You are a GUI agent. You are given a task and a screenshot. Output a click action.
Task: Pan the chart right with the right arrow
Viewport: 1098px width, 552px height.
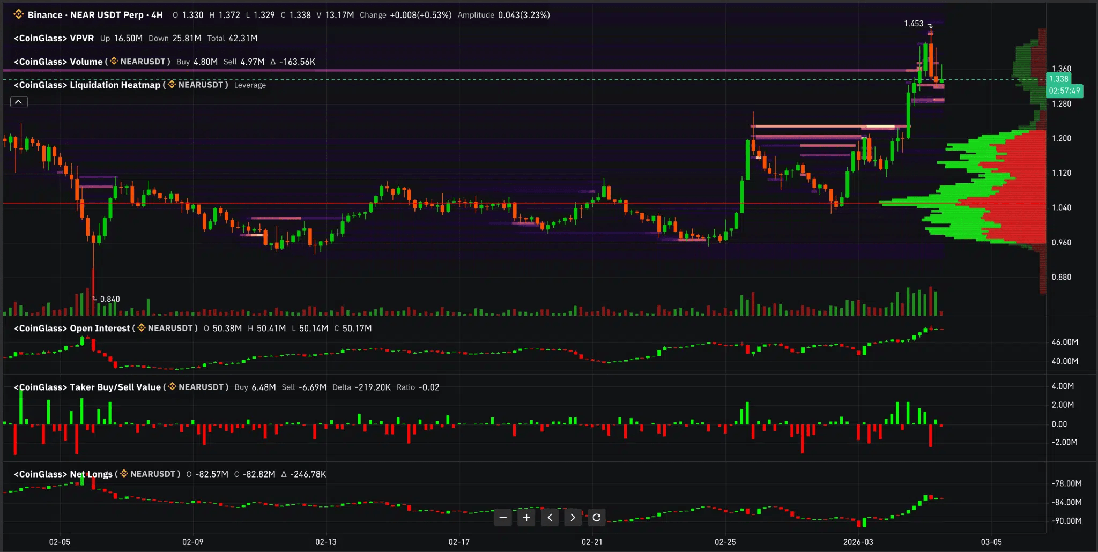[x=573, y=517]
